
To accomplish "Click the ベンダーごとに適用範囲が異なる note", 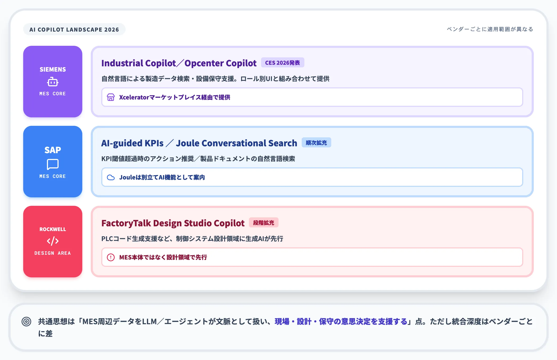I will [489, 29].
